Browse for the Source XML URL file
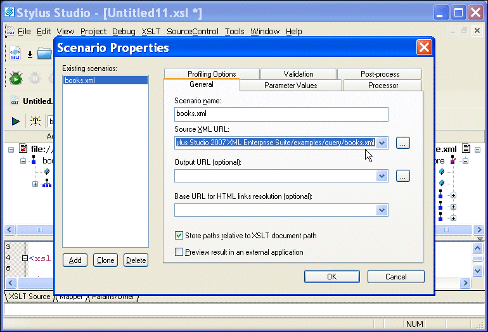 402,143
